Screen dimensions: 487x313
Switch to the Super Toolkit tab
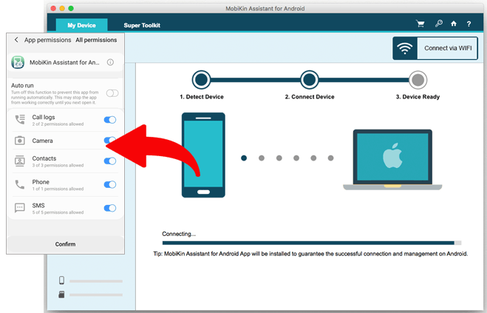coord(142,25)
